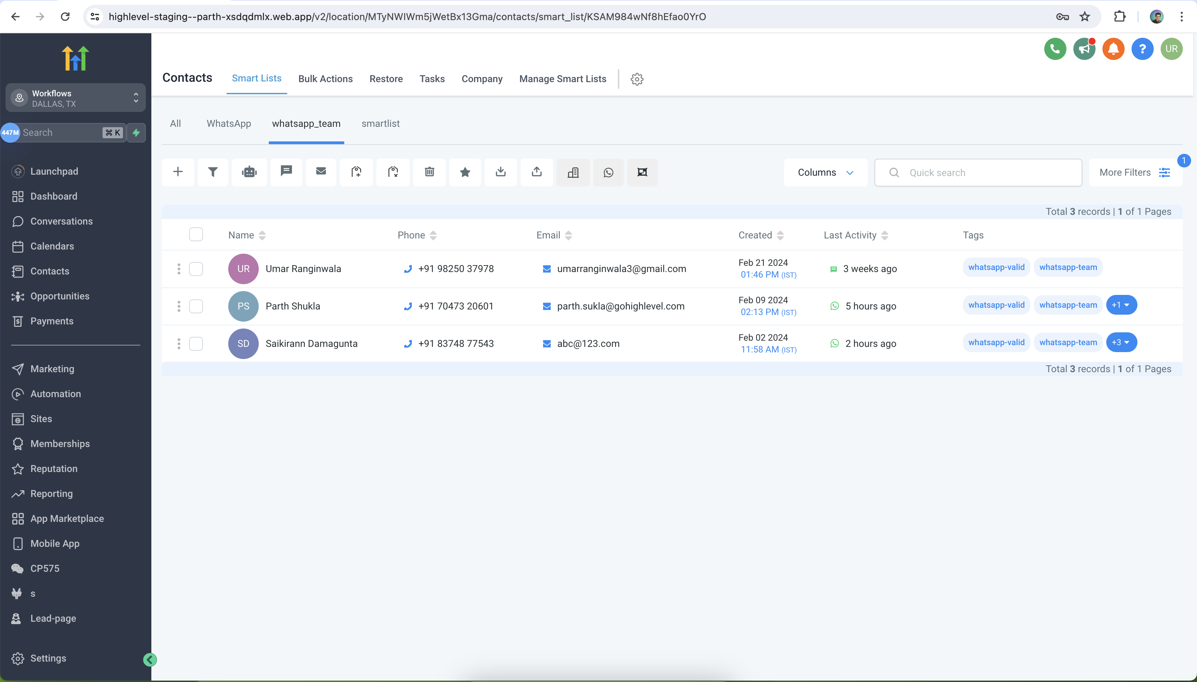Click the star review request icon
Image resolution: width=1197 pixels, height=682 pixels.
464,172
